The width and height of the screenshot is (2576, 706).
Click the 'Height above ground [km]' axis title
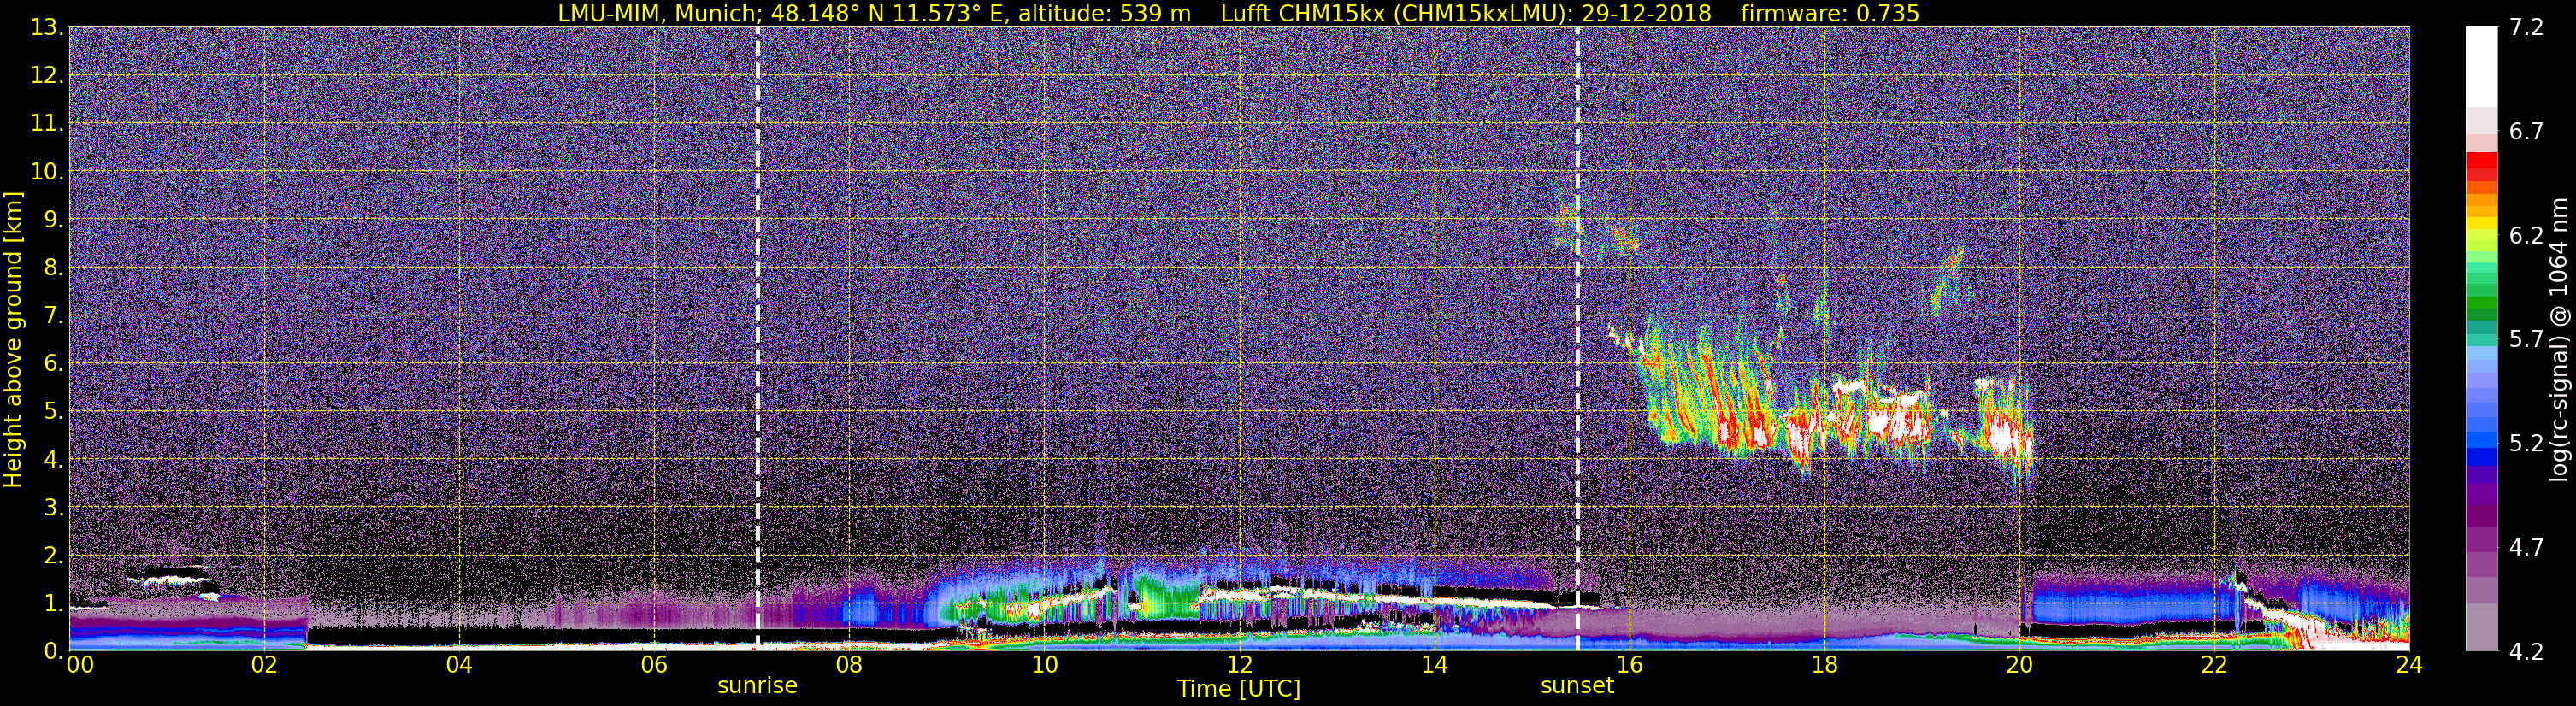point(13,338)
